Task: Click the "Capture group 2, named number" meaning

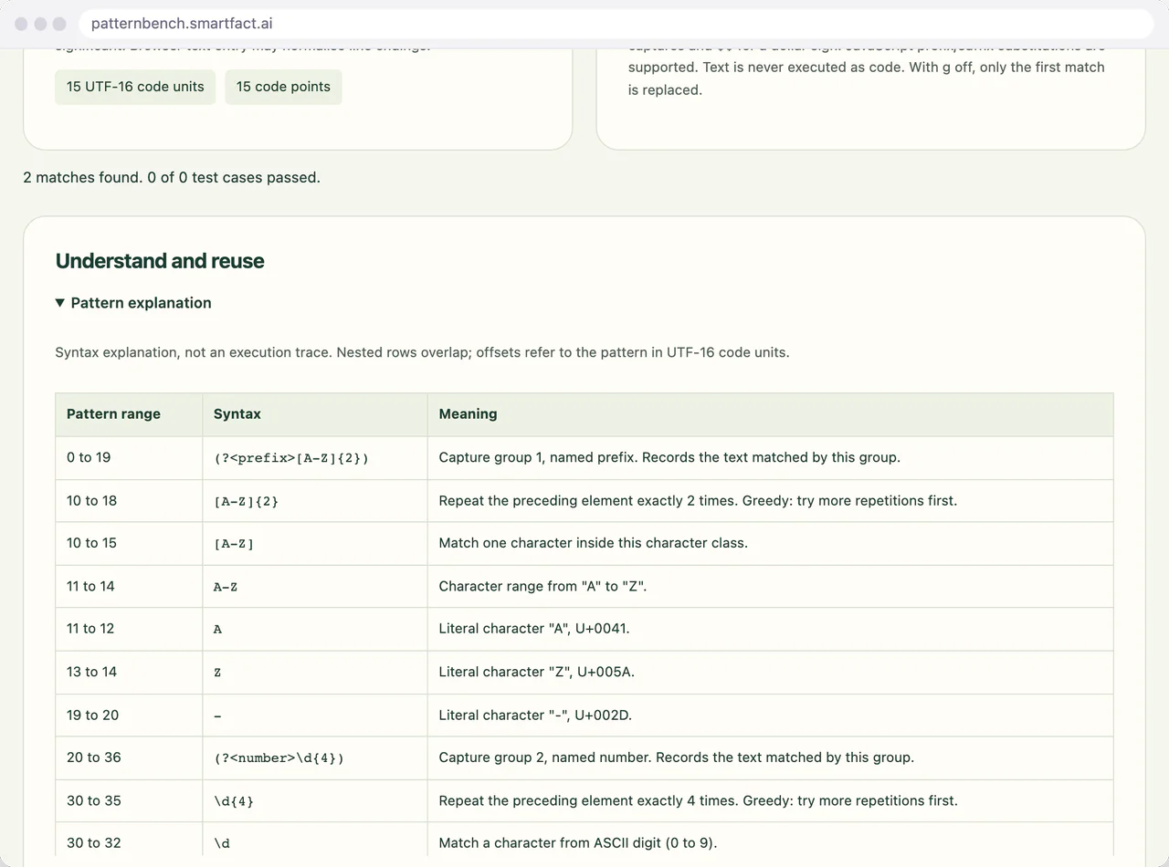Action: [770, 757]
